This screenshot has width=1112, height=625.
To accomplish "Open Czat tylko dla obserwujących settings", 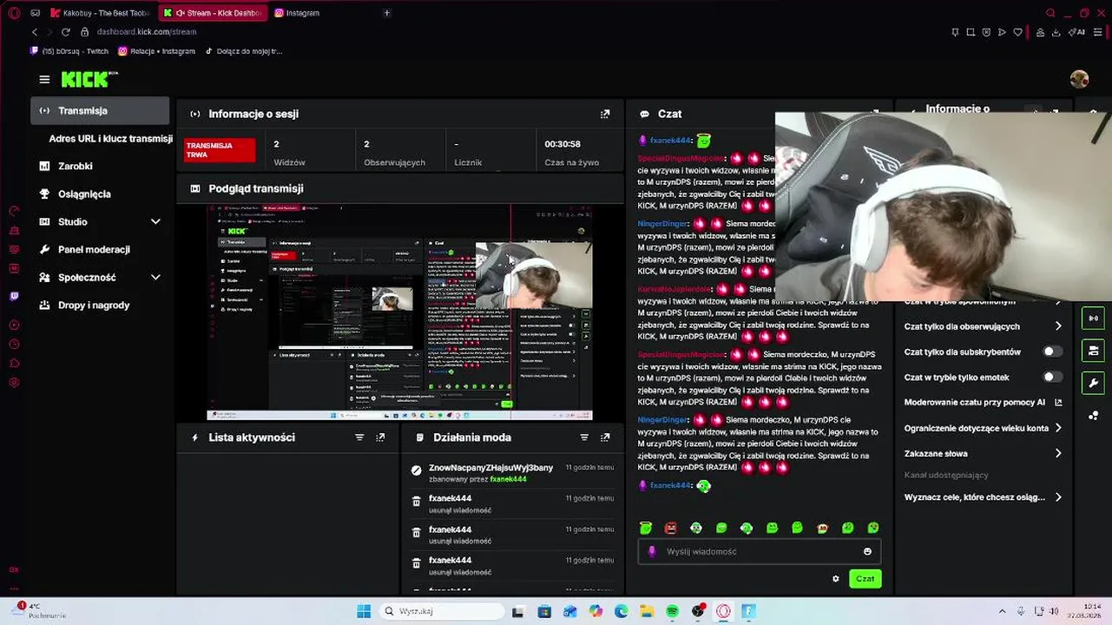I will click(x=983, y=326).
